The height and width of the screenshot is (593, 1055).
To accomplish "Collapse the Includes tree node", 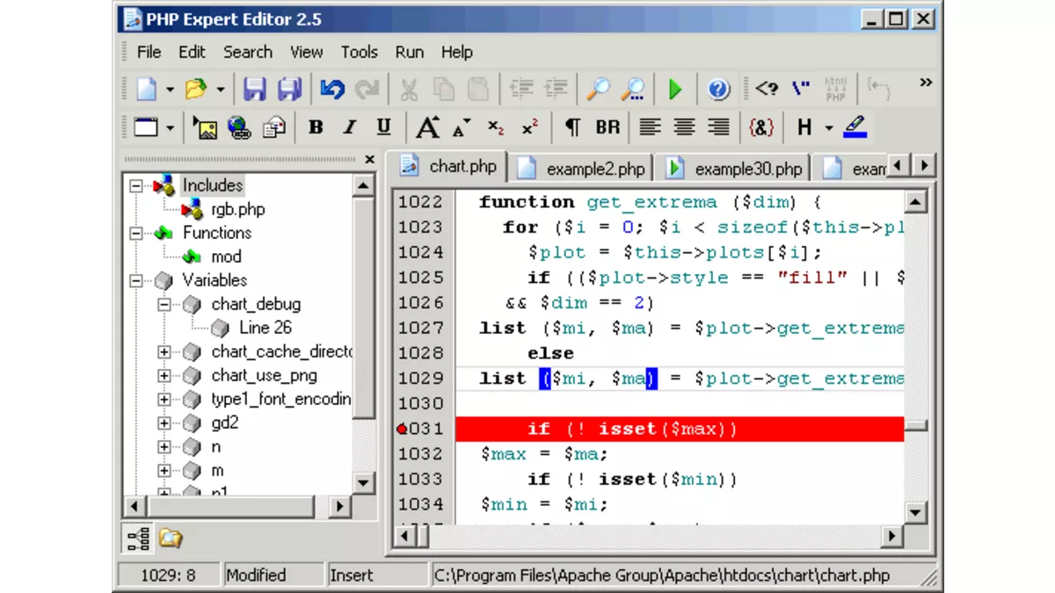I will click(136, 185).
